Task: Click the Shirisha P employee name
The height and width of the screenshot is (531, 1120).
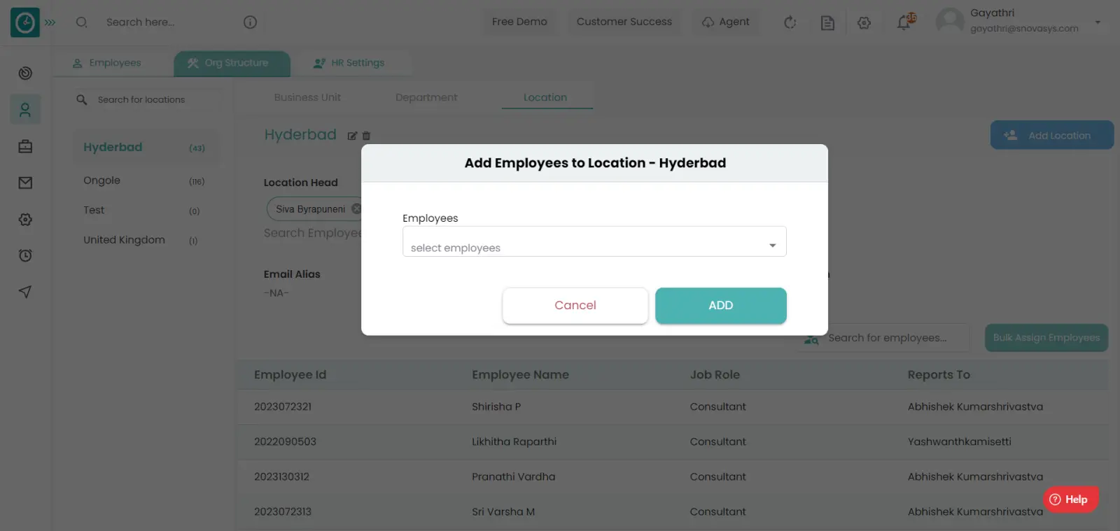Action: point(496,406)
